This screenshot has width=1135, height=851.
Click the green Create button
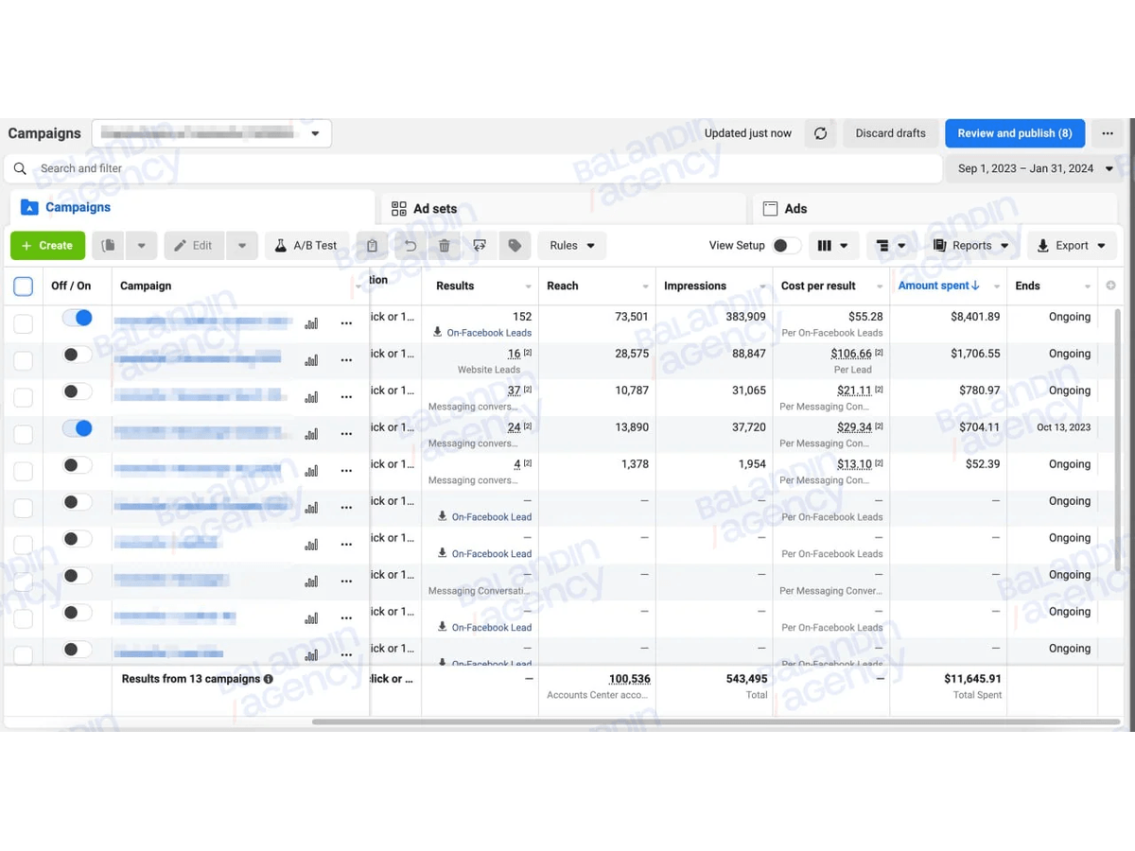tap(47, 246)
